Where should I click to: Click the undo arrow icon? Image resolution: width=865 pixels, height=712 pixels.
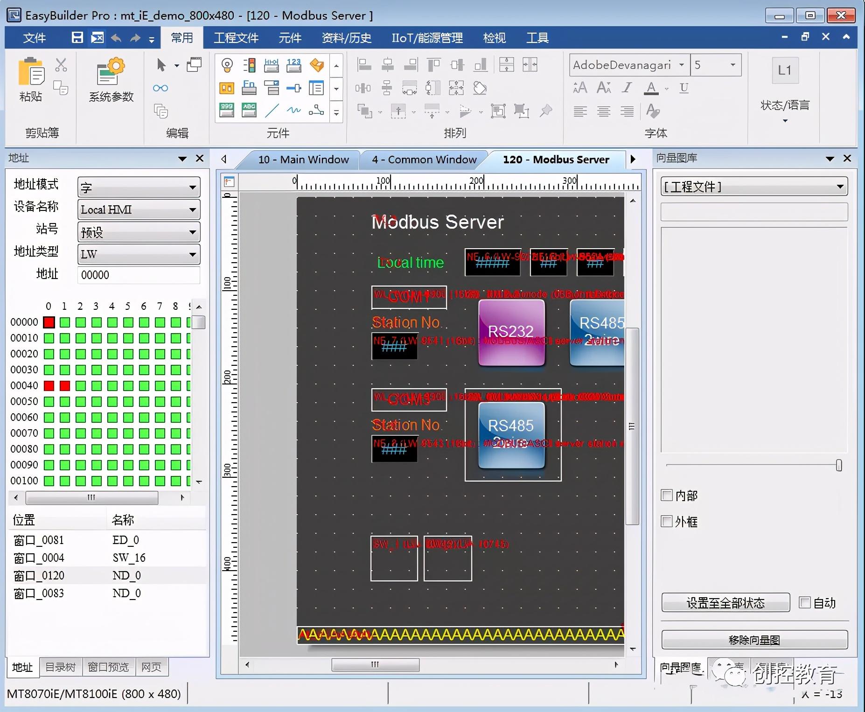[x=116, y=38]
